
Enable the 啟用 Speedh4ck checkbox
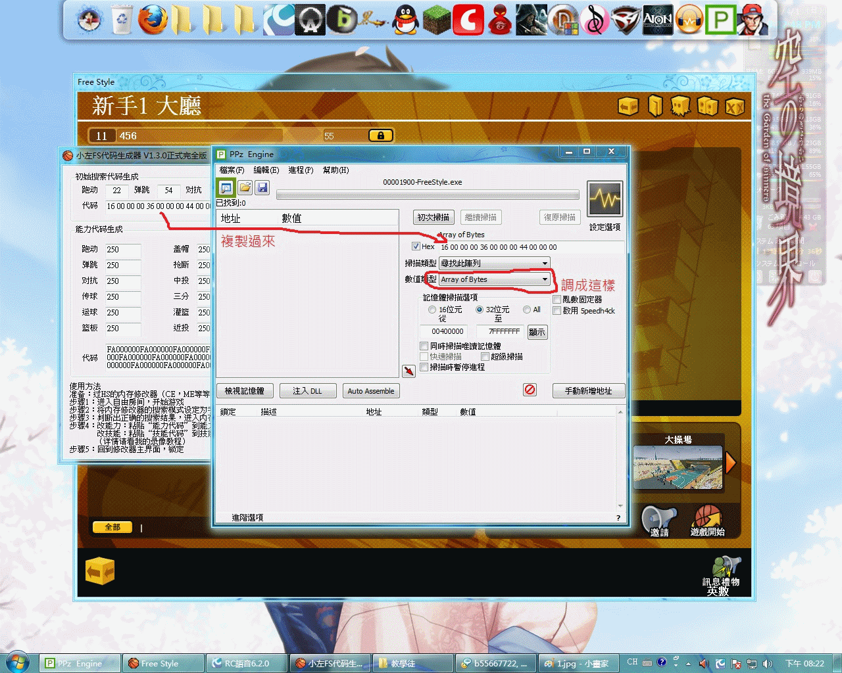[557, 311]
